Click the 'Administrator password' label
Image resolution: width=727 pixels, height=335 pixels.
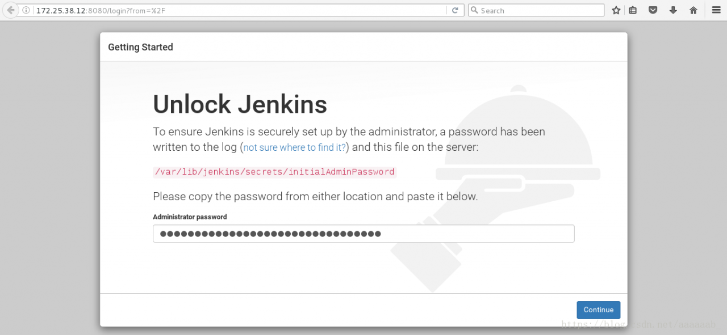(x=190, y=217)
